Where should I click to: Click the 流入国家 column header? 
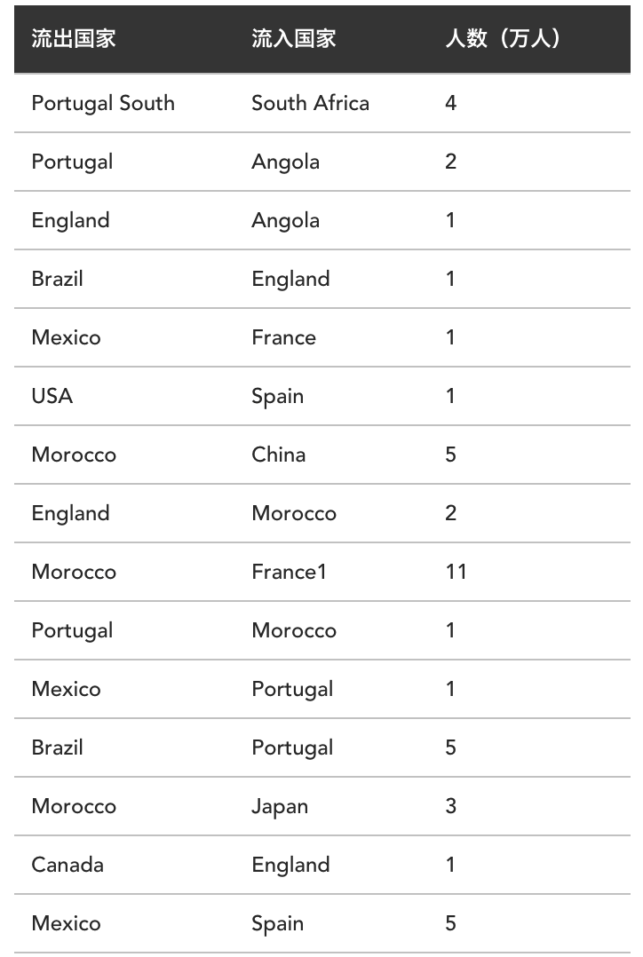(293, 39)
